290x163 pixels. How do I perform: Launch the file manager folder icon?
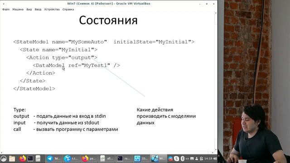point(12,158)
